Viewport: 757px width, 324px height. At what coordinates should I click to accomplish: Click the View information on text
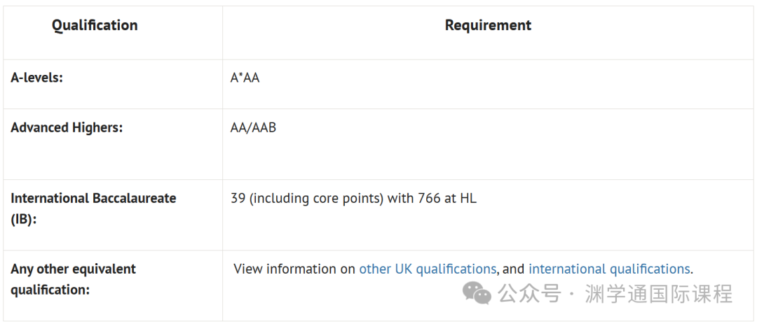click(294, 269)
